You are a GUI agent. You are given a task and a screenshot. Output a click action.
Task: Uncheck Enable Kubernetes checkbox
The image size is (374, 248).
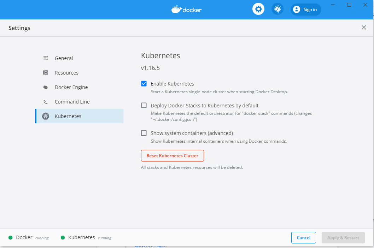pyautogui.click(x=144, y=84)
